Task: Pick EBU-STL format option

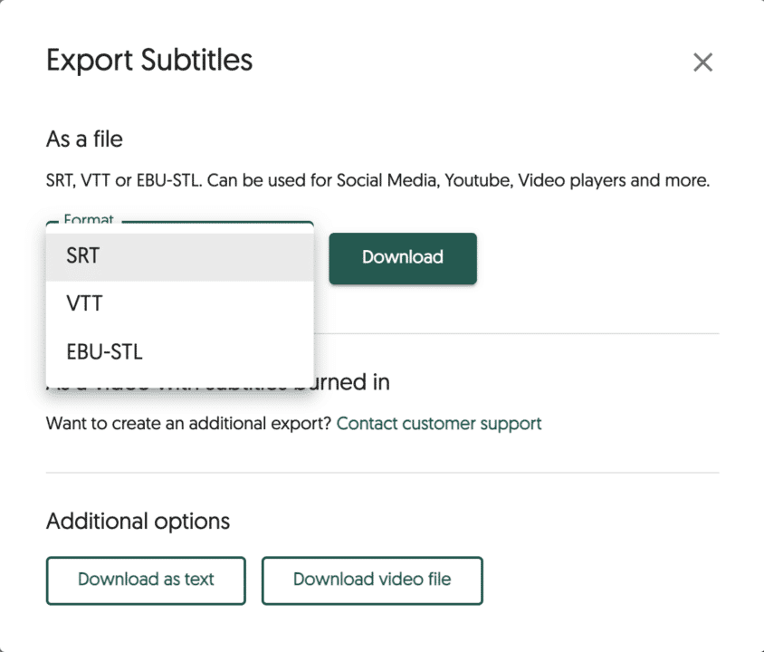Action: point(180,352)
